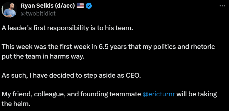Click the blue verified checkmark badge

tap(88, 6)
